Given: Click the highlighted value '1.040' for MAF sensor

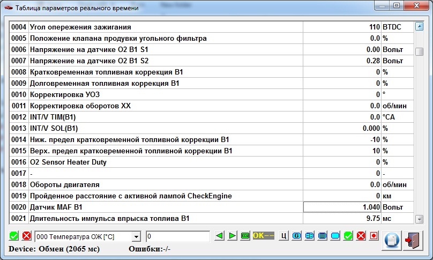Looking at the screenshot, I should tap(342, 207).
